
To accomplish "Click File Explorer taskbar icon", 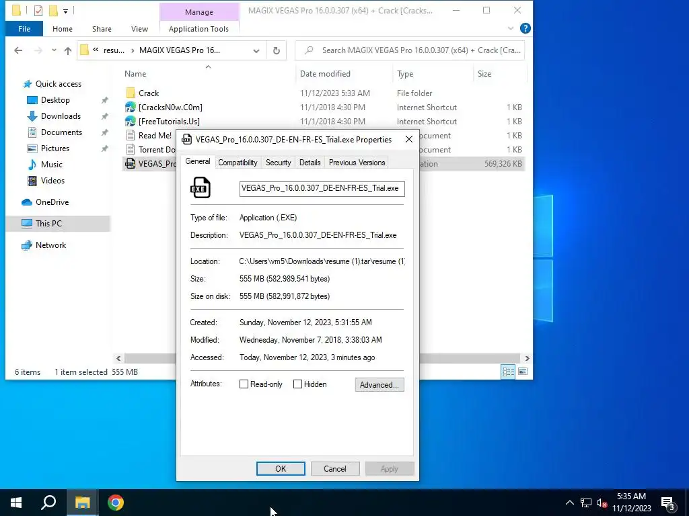I will 82,503.
